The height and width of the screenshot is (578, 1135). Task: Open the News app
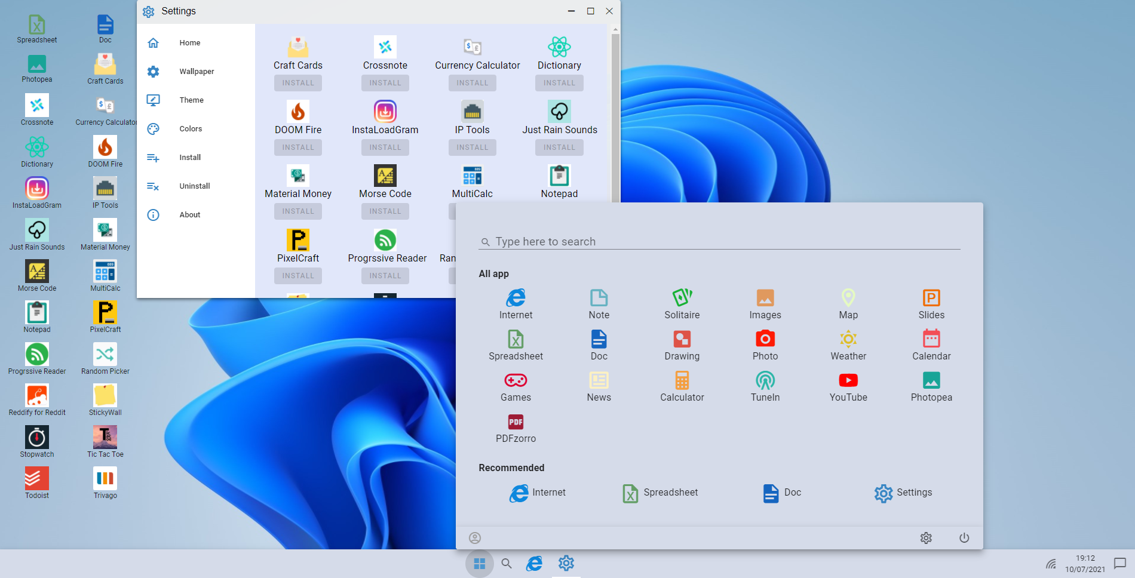click(x=599, y=386)
